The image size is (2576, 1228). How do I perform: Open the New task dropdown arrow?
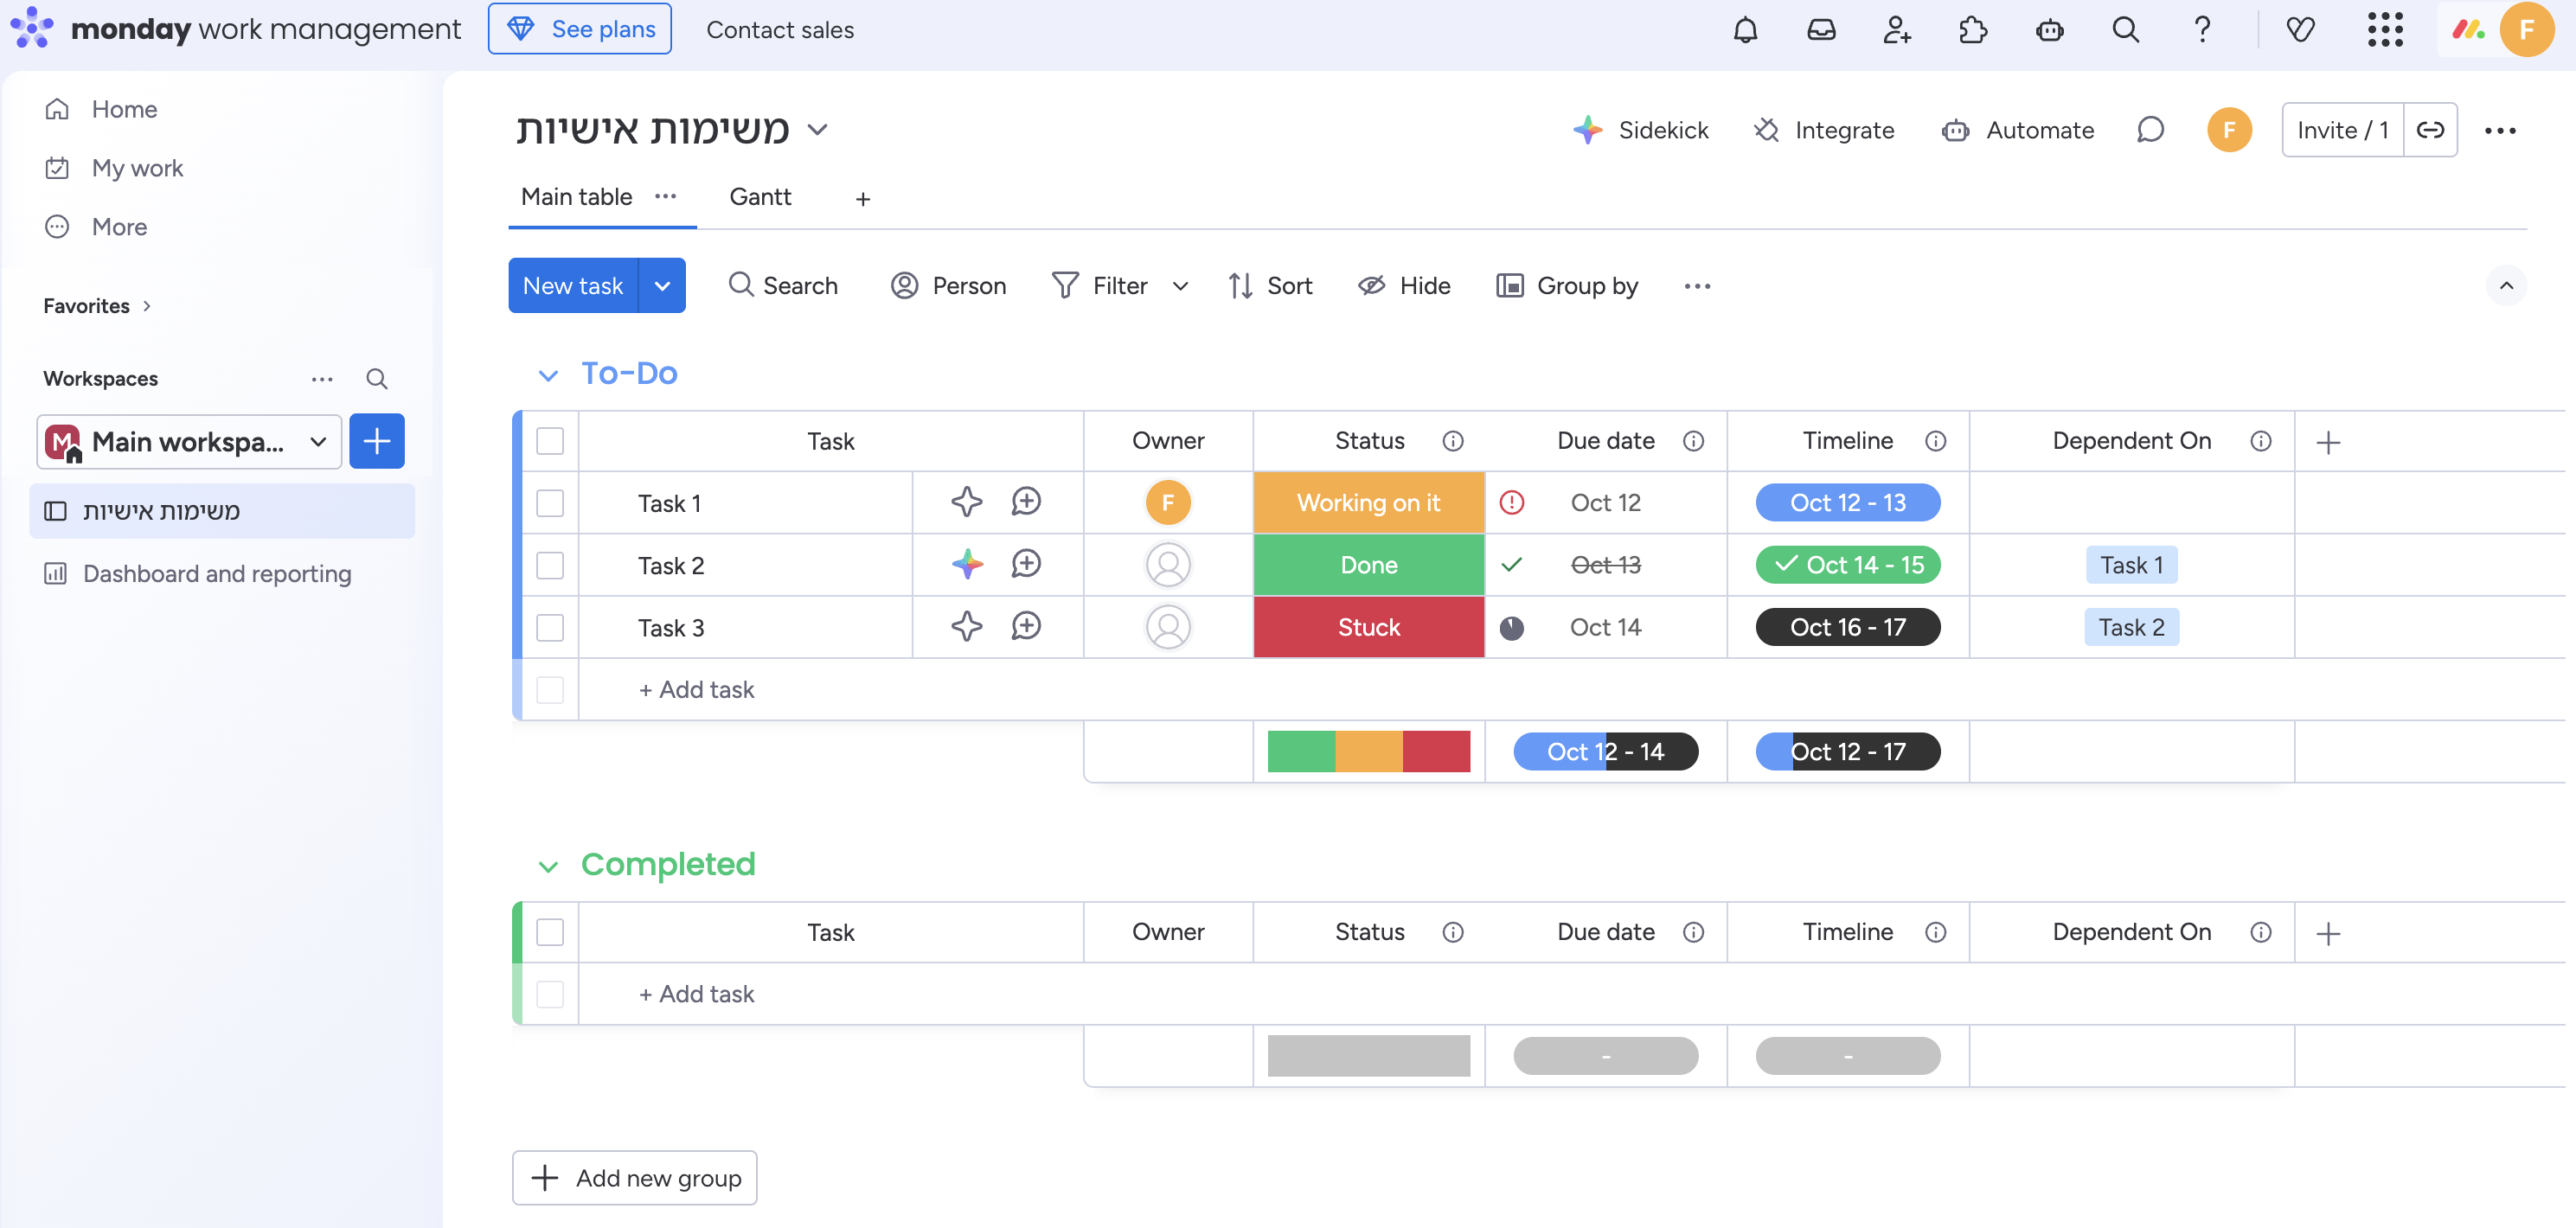coord(662,286)
